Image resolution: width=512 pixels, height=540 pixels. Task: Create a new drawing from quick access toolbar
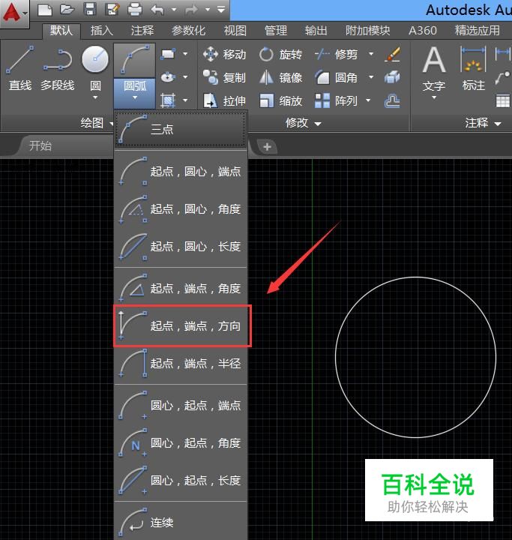click(x=45, y=10)
